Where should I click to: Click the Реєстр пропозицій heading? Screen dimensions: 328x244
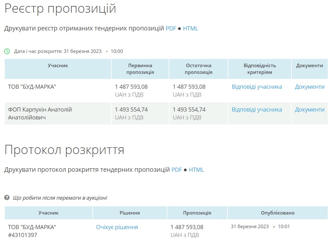[x=60, y=9]
